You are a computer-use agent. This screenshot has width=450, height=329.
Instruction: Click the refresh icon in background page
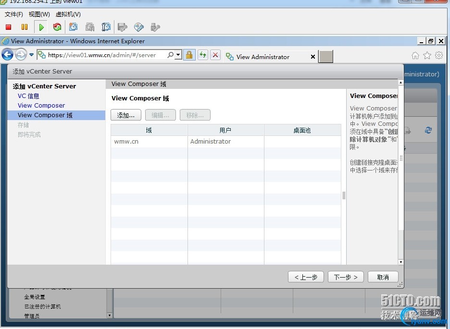pyautogui.click(x=428, y=130)
